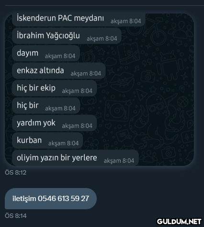Tap the 'İbrahim Yağcıoğlu' message
204x227 pixels.
[x=67, y=36]
